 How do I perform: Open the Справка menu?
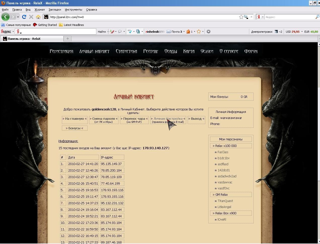(x=91, y=10)
